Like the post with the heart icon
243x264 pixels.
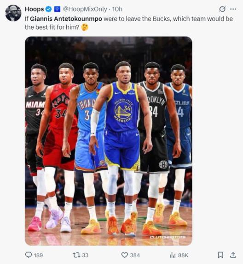tap(124, 255)
